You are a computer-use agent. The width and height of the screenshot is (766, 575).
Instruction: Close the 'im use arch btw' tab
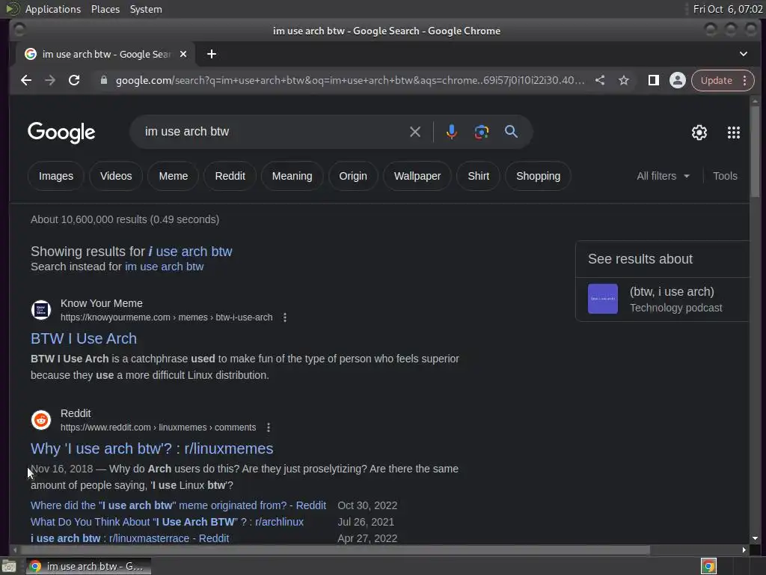point(183,54)
